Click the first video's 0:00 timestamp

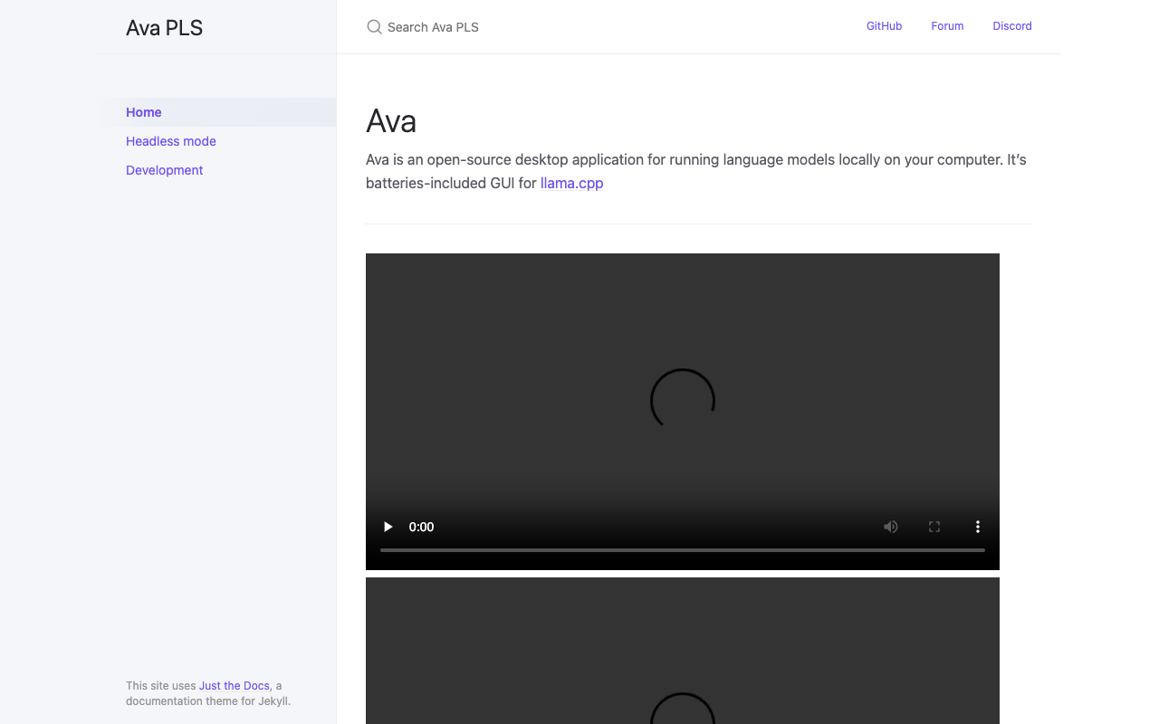point(421,527)
